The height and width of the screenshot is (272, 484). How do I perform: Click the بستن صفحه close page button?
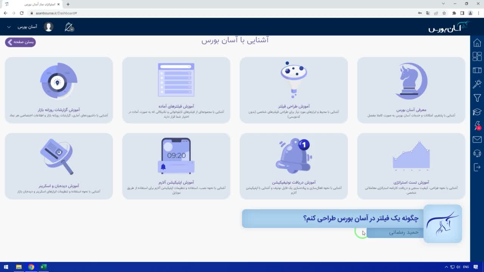20,42
